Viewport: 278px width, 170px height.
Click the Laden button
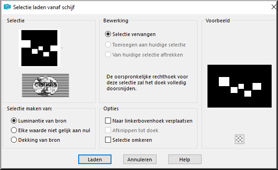coord(95,160)
